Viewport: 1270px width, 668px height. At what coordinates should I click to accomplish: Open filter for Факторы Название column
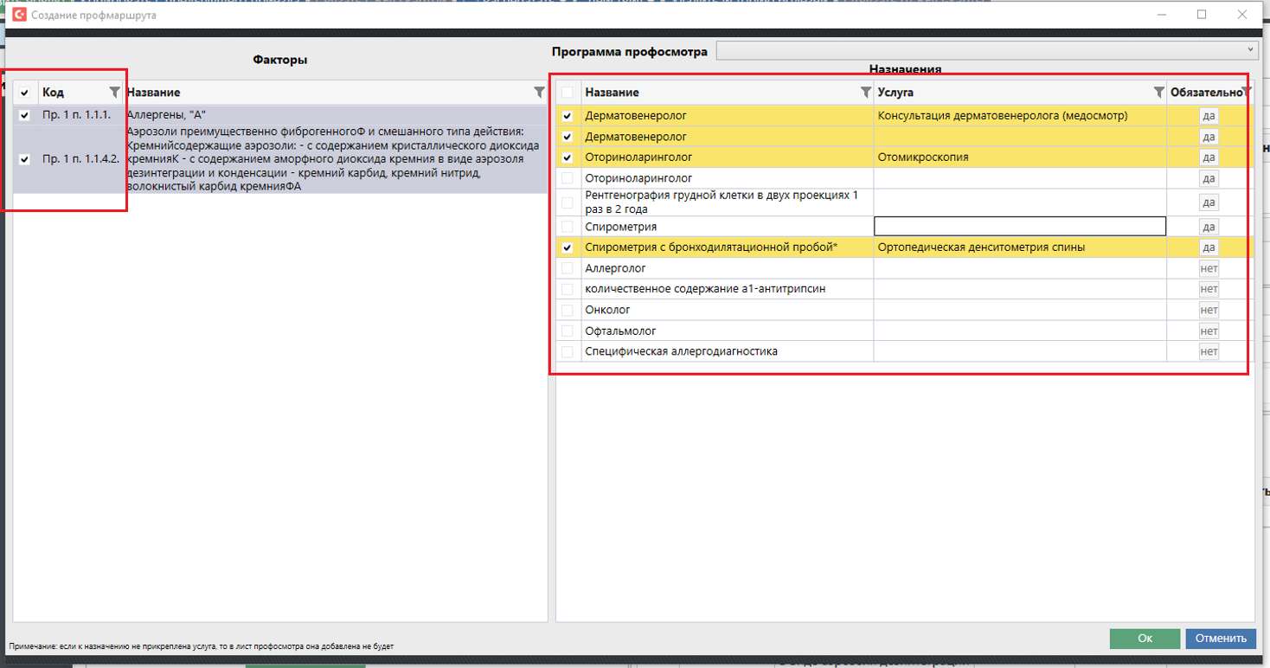[540, 93]
